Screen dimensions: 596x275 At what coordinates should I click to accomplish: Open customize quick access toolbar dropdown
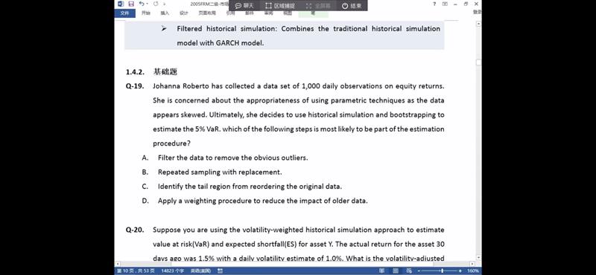(x=164, y=4)
